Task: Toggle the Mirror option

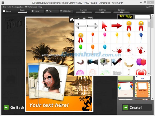Action: pos(38,11)
